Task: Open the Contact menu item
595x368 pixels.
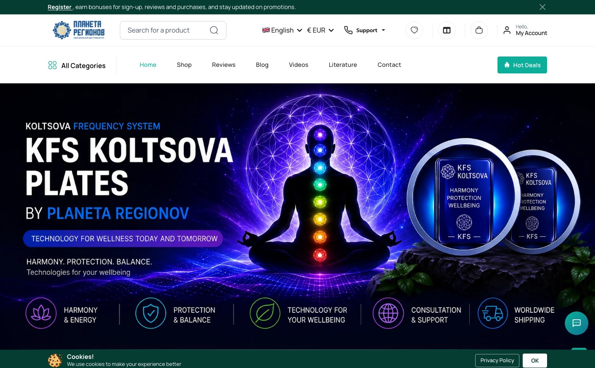Action: point(389,65)
